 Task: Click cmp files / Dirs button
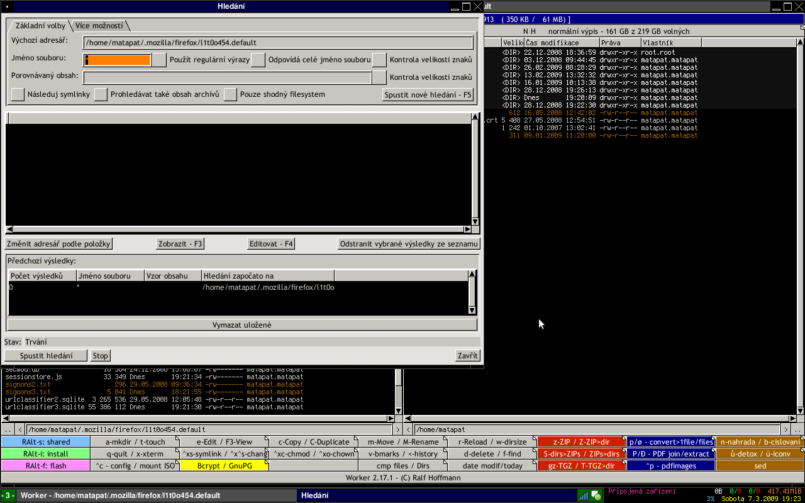pos(403,466)
